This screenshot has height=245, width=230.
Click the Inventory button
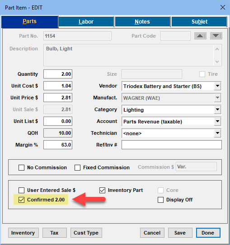23,233
